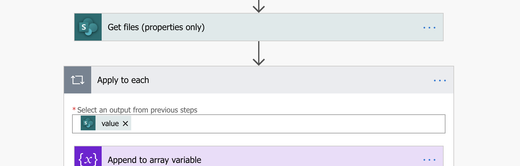This screenshot has height=166, width=520.
Task: Click the empty area of output input field
Action: (x=288, y=124)
